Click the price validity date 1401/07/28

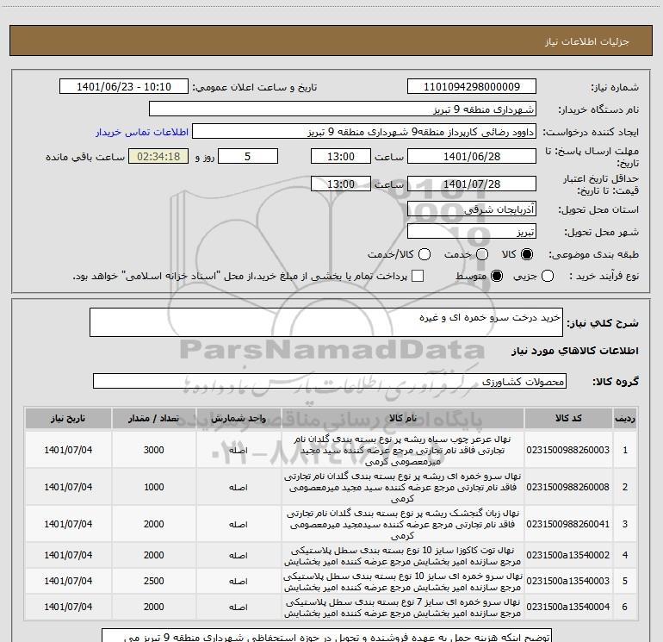[472, 184]
